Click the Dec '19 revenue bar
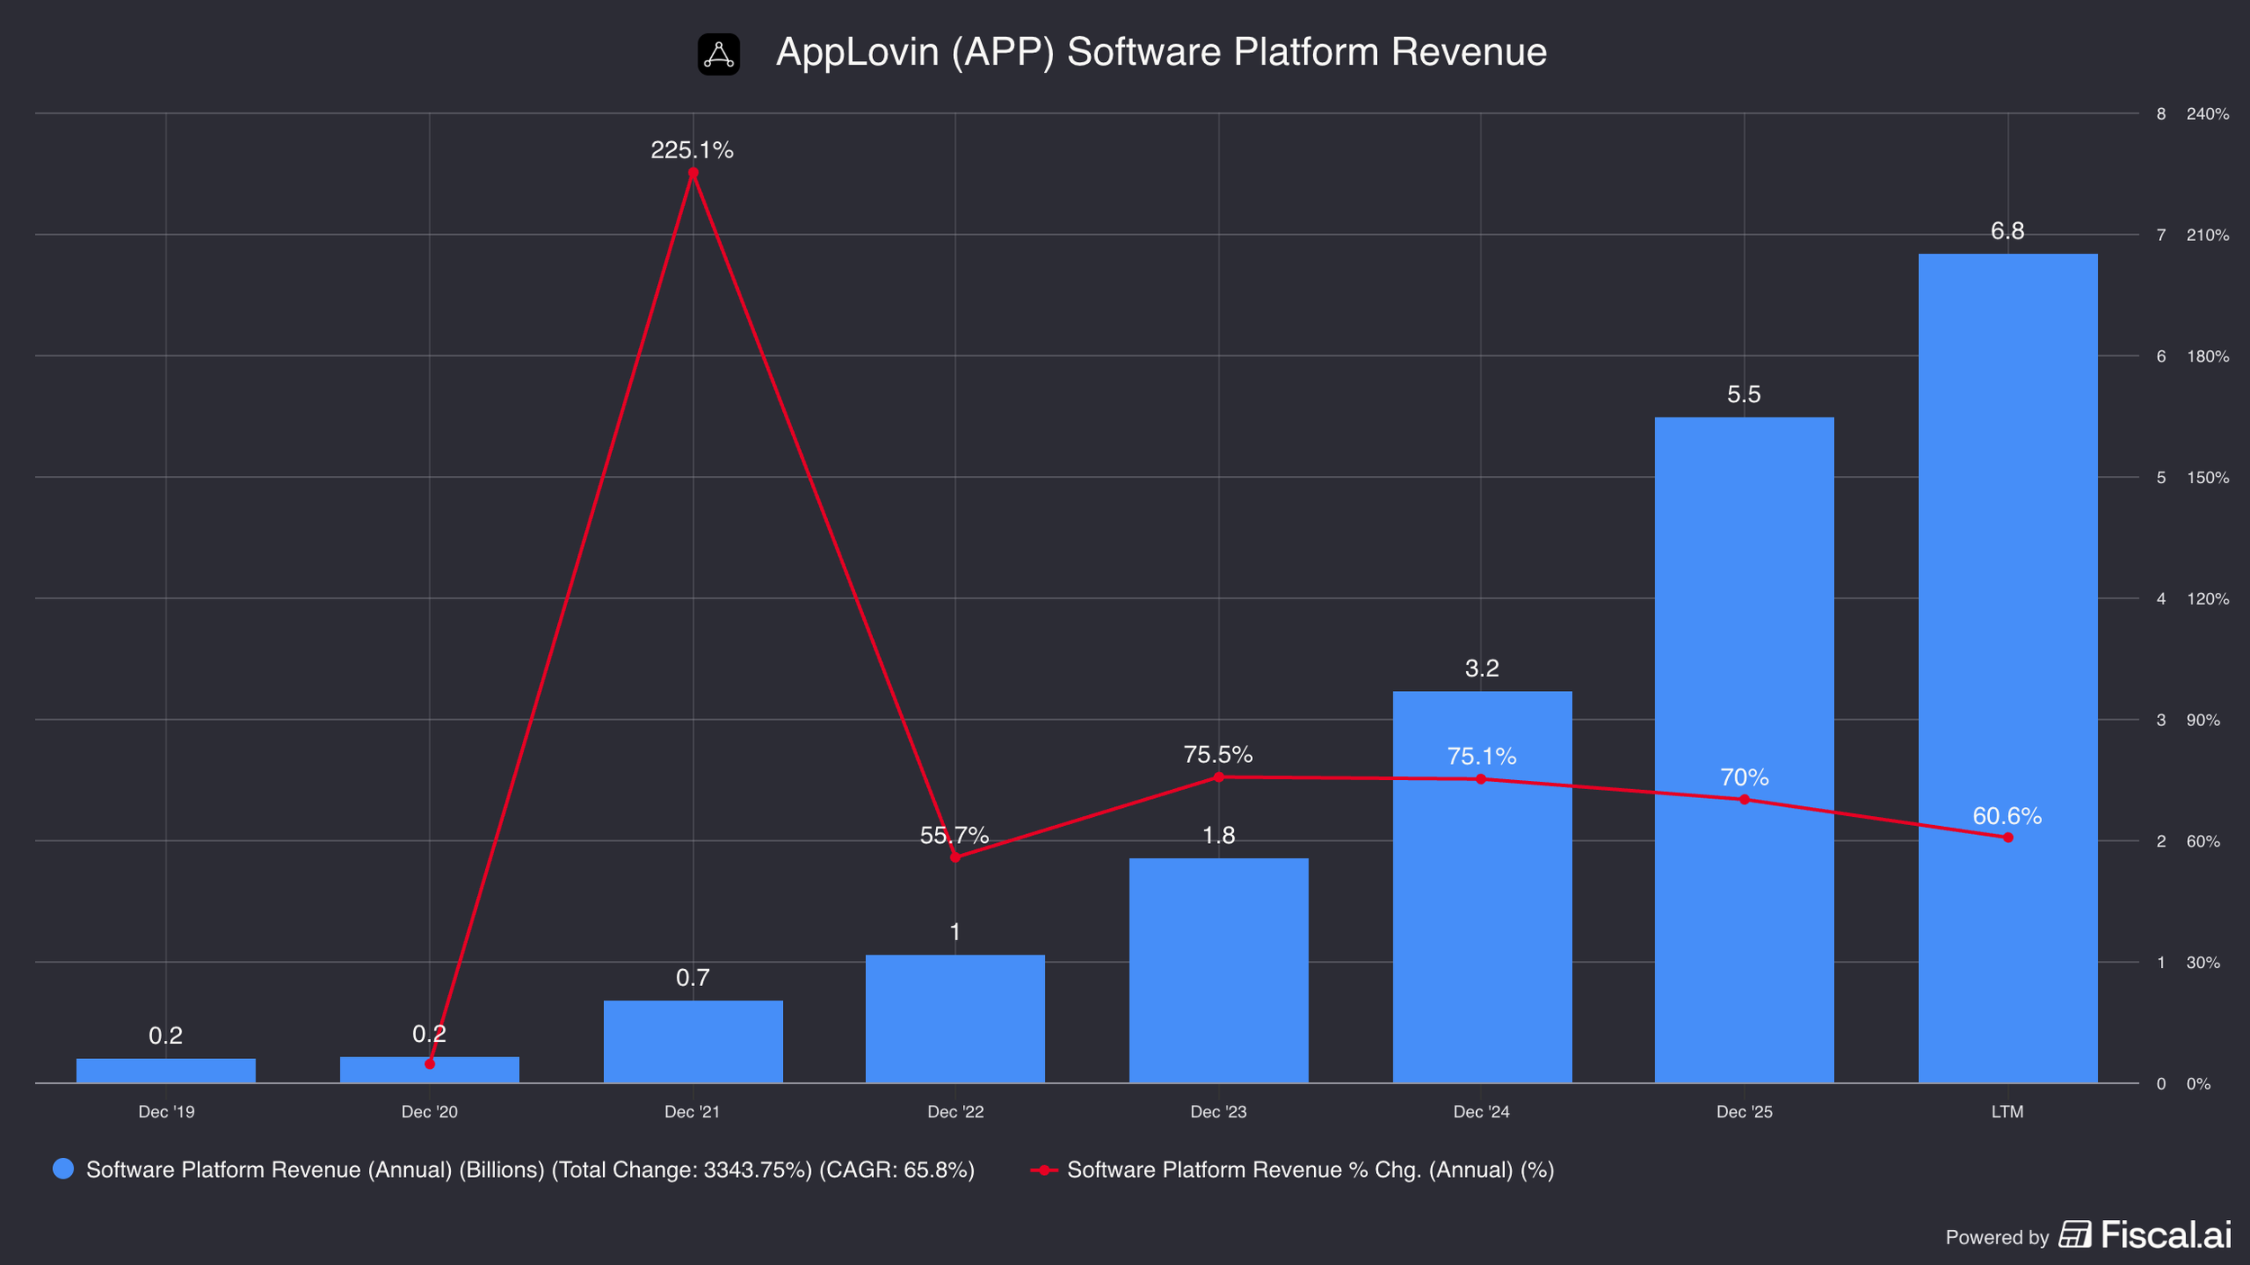 tap(166, 1071)
